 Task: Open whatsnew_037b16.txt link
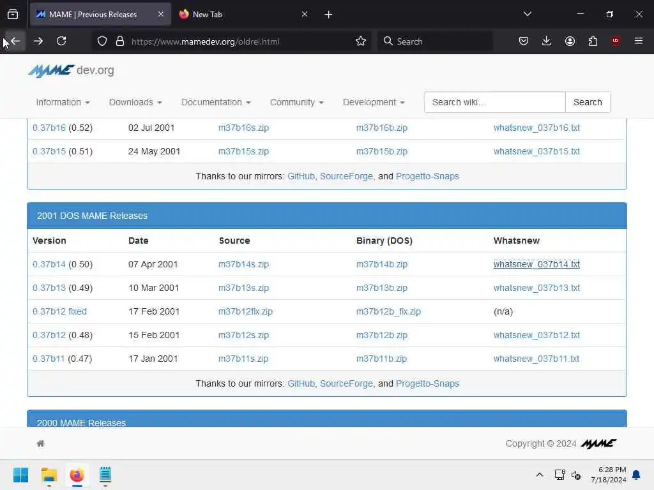coord(536,128)
